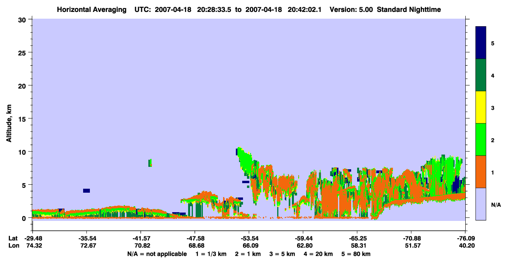The height and width of the screenshot is (265, 517).
Task: Click the small green feature near 8 km altitude
Action: 150,163
